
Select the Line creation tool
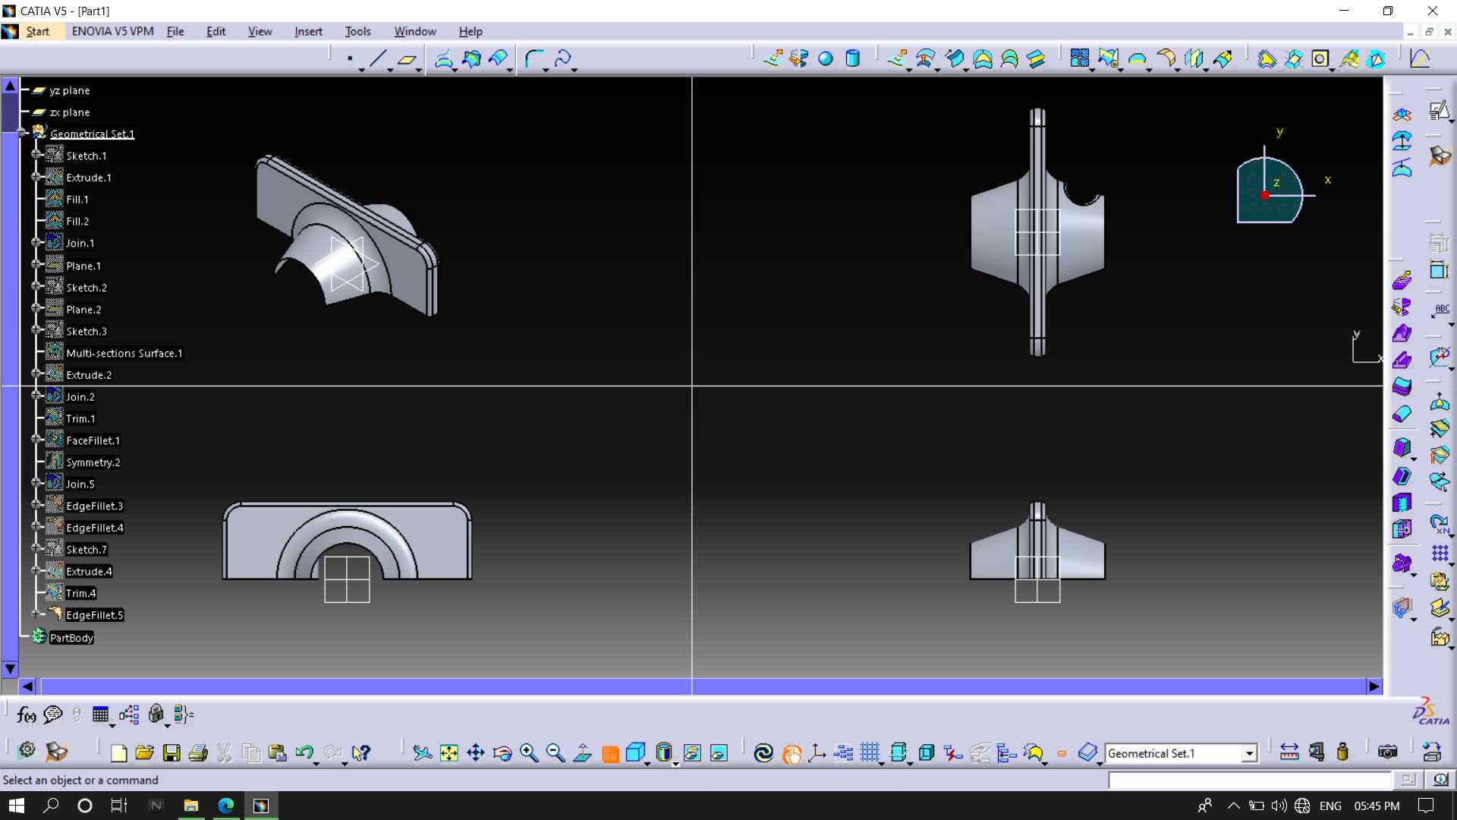pyautogui.click(x=378, y=58)
